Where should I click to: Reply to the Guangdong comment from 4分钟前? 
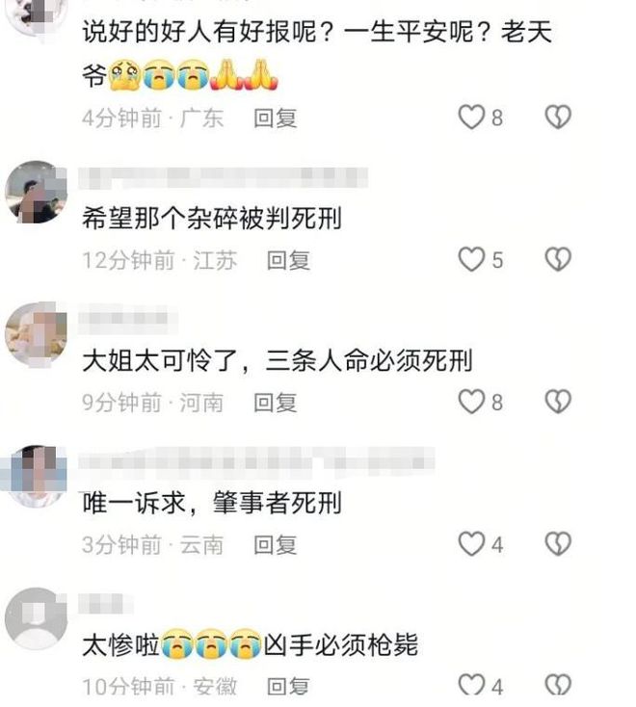coord(276,118)
